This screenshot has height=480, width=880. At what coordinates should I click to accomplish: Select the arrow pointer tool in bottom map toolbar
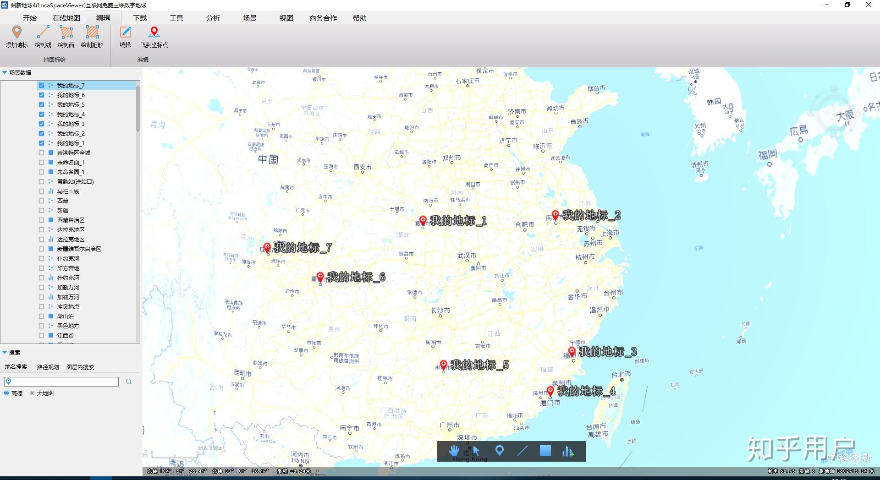476,451
